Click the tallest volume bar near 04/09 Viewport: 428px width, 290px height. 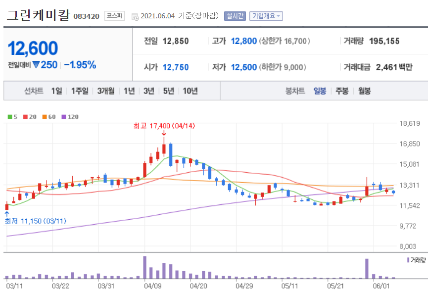pyautogui.click(x=144, y=267)
